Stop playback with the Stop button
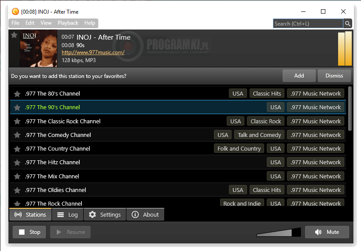The width and height of the screenshot is (361, 251). [29, 232]
